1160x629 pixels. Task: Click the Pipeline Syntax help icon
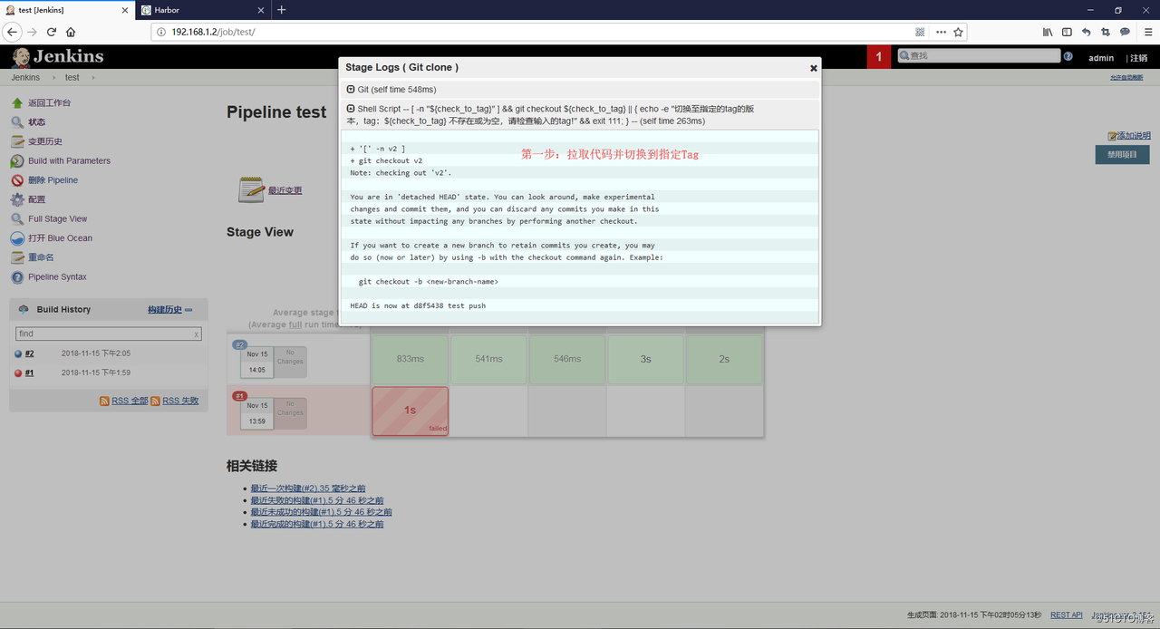pos(17,277)
